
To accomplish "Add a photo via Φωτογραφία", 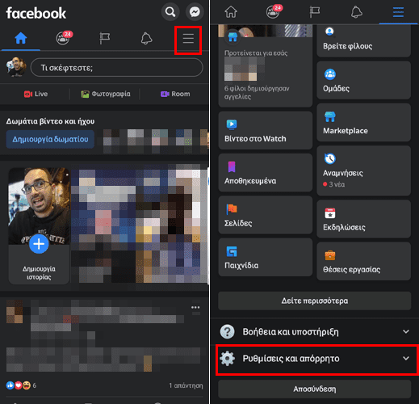I will [106, 94].
